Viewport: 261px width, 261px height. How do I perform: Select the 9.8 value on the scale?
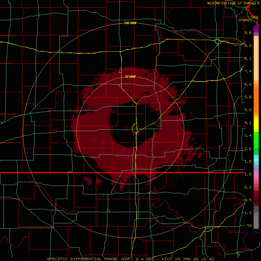[248, 32]
